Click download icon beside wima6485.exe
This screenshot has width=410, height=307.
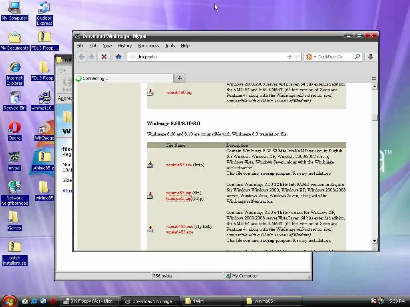(x=150, y=229)
